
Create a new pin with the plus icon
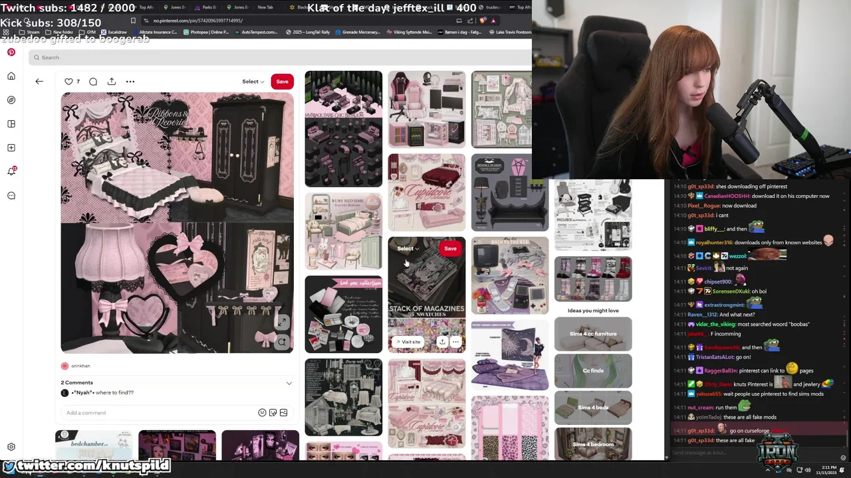(11, 148)
